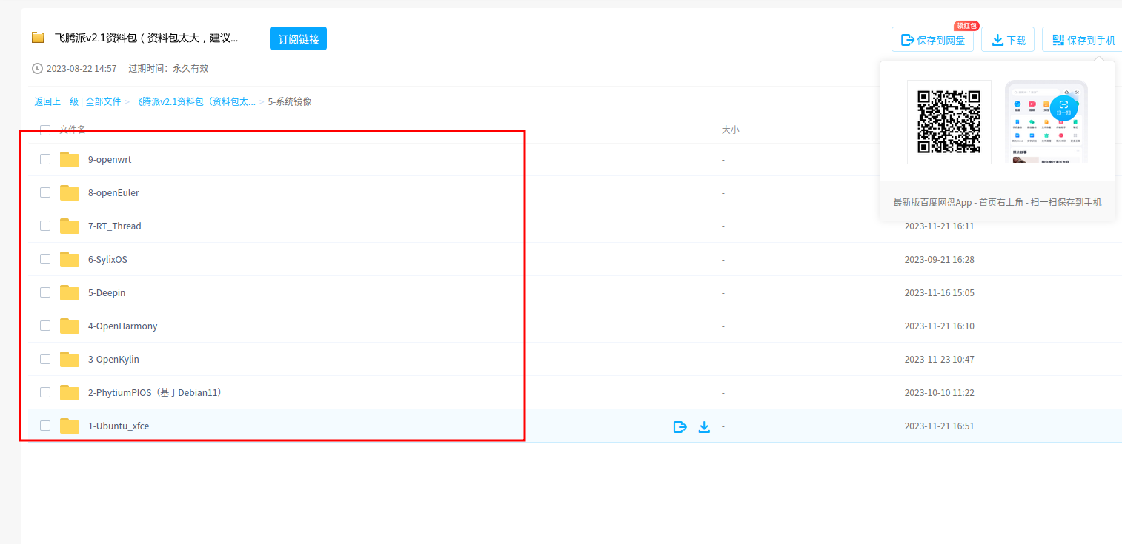The height and width of the screenshot is (544, 1122).
Task: Click the 领红包 badge
Action: 966,25
